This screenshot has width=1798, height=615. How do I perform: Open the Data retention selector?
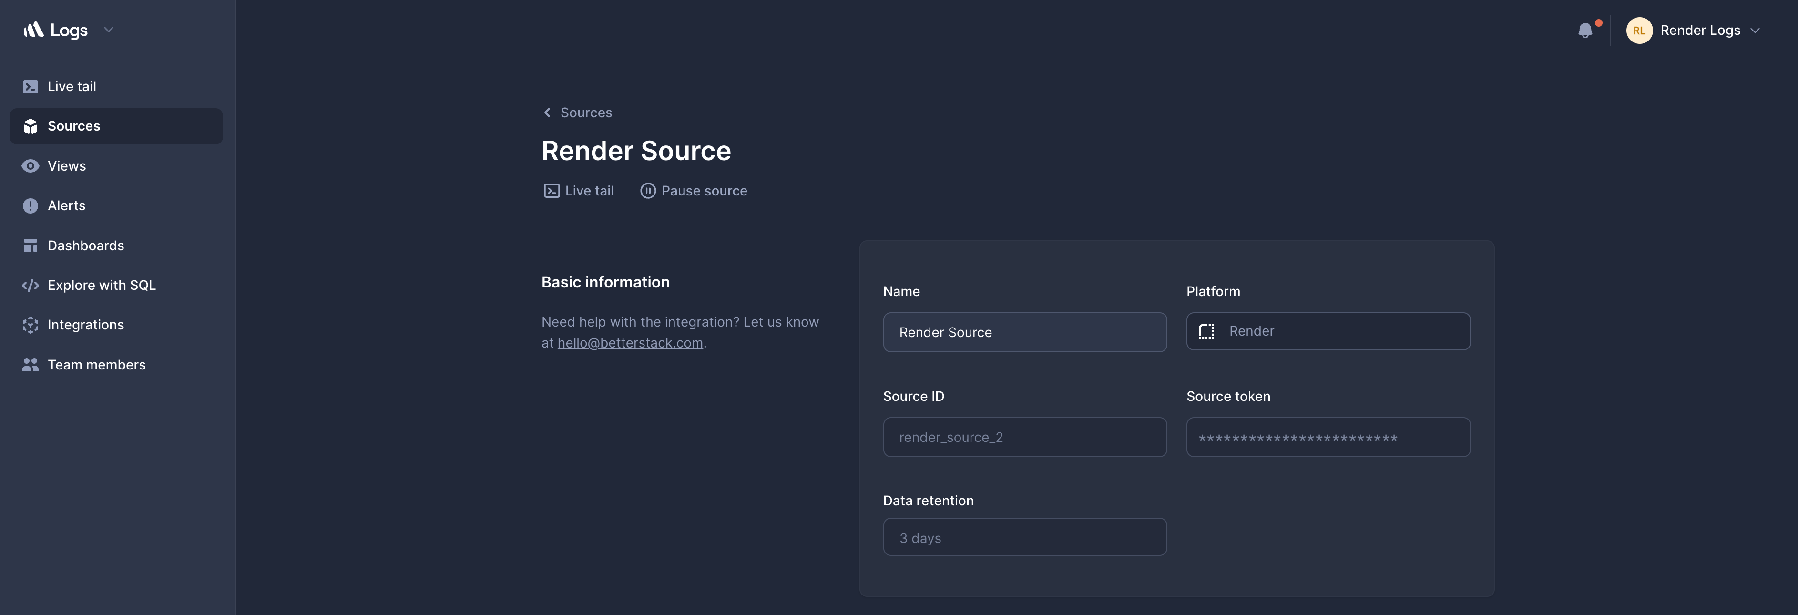[x=1024, y=537]
